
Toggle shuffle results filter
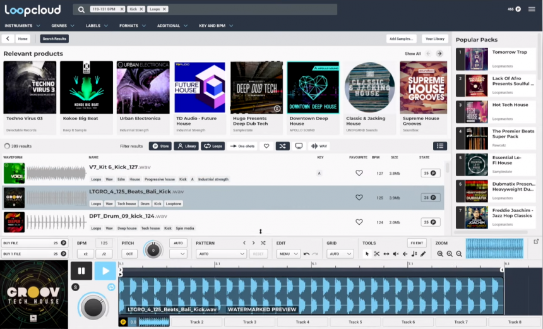(283, 146)
